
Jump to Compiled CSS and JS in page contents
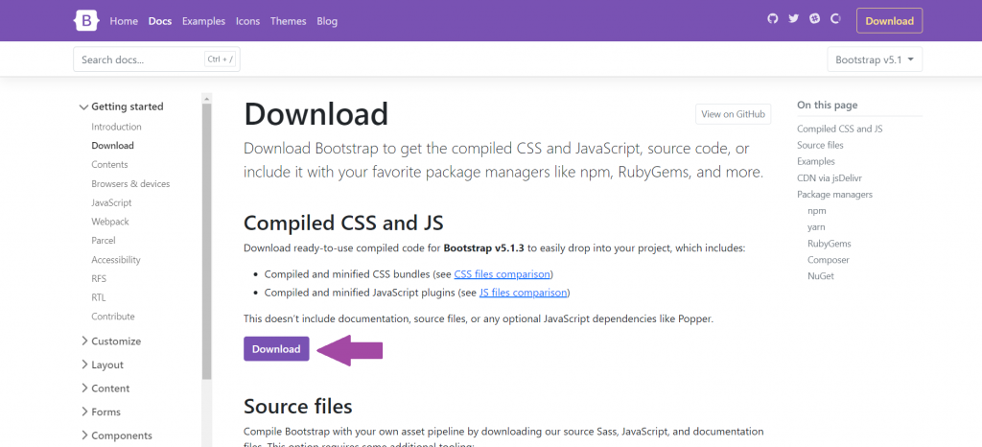click(840, 129)
